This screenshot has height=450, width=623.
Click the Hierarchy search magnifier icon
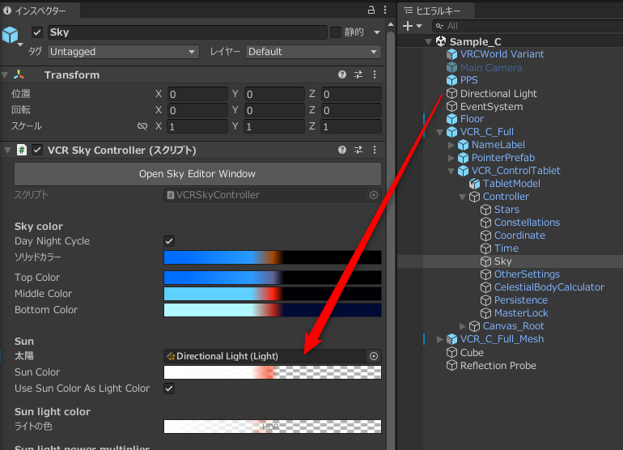tap(439, 26)
